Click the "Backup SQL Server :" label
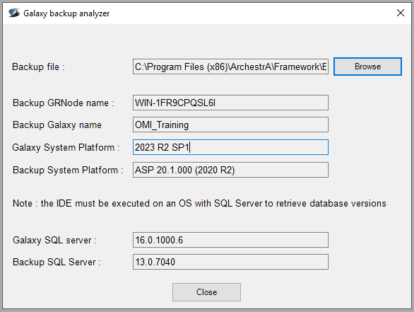This screenshot has height=312, width=414. coord(57,262)
